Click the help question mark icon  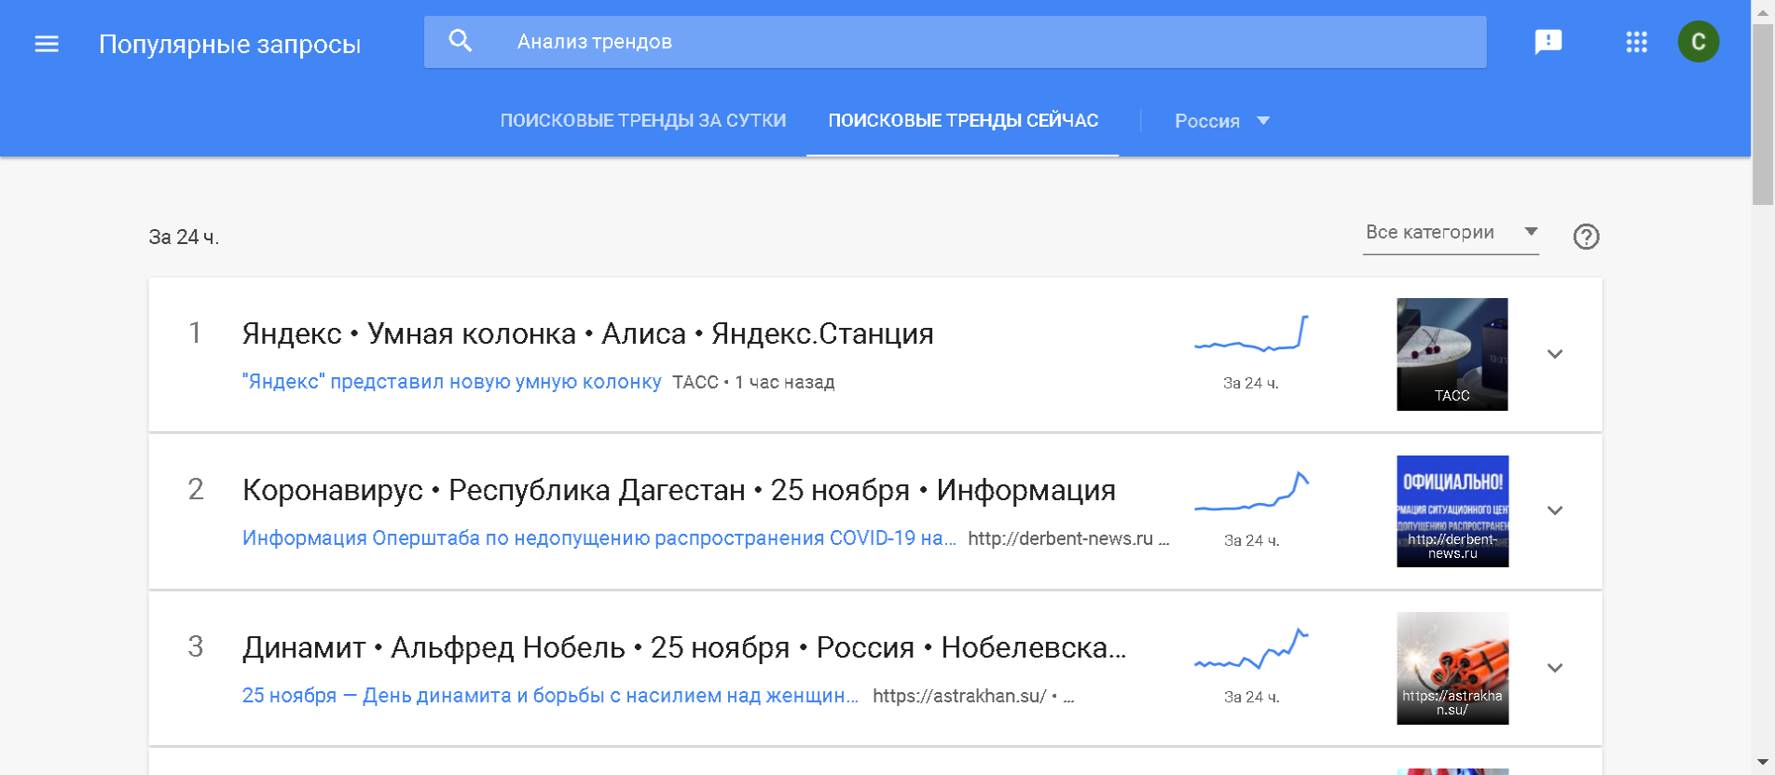point(1586,237)
